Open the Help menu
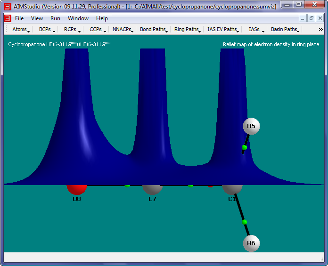The image size is (328, 266). pyautogui.click(x=102, y=18)
